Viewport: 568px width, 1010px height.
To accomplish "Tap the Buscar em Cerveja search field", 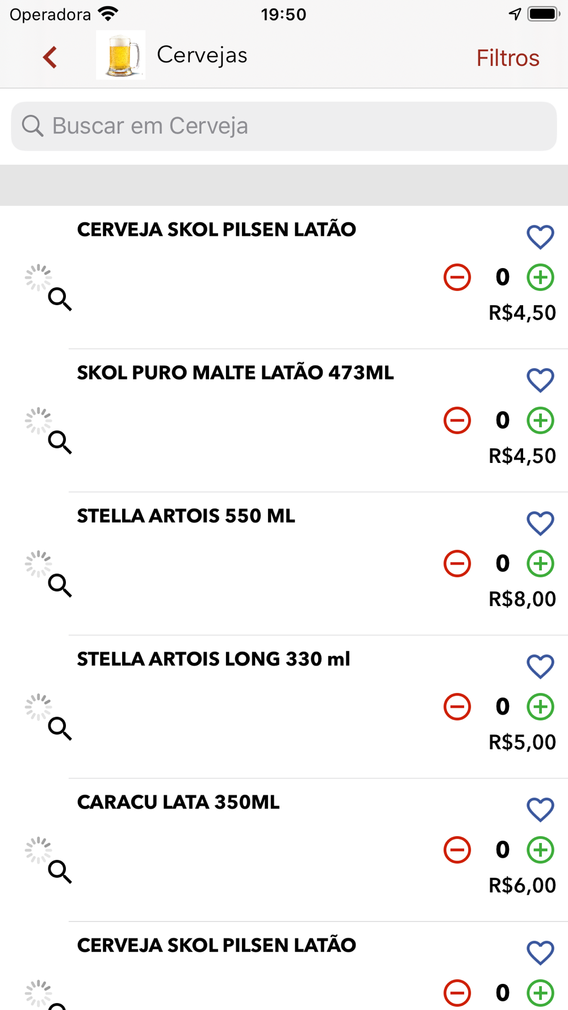I will (x=284, y=126).
